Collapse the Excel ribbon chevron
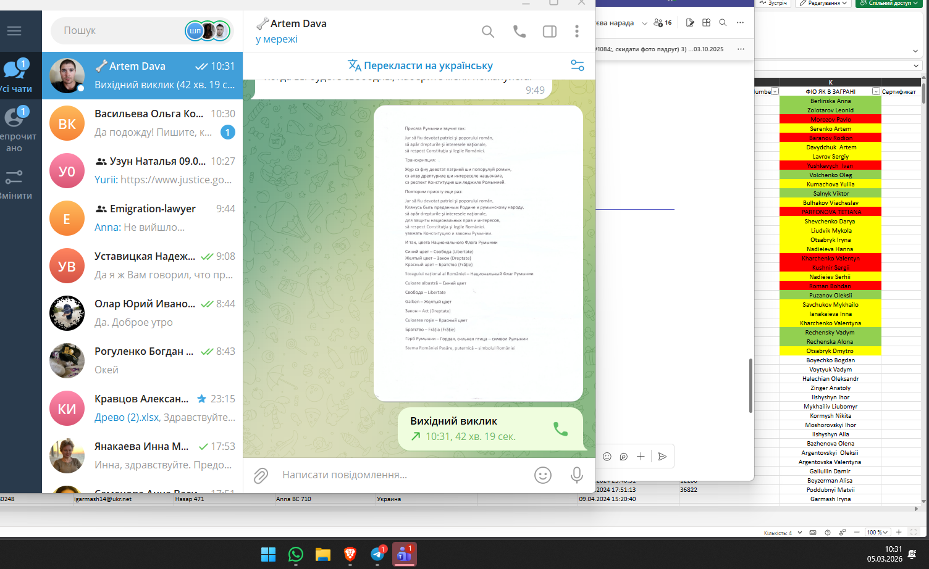Image resolution: width=929 pixels, height=569 pixels. 915,51
